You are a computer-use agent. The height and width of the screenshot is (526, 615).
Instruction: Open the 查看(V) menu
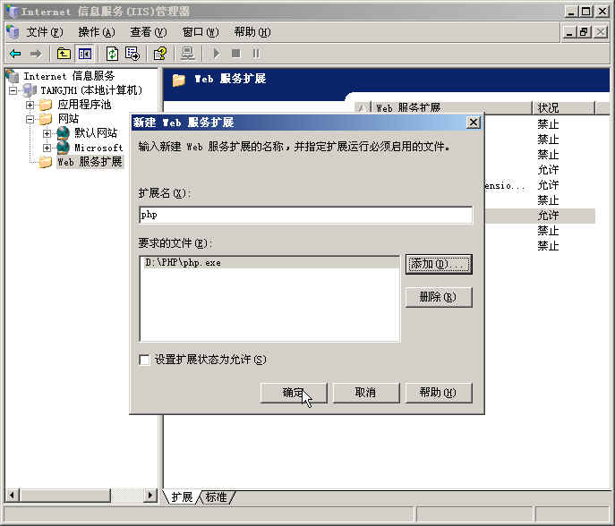pos(149,31)
